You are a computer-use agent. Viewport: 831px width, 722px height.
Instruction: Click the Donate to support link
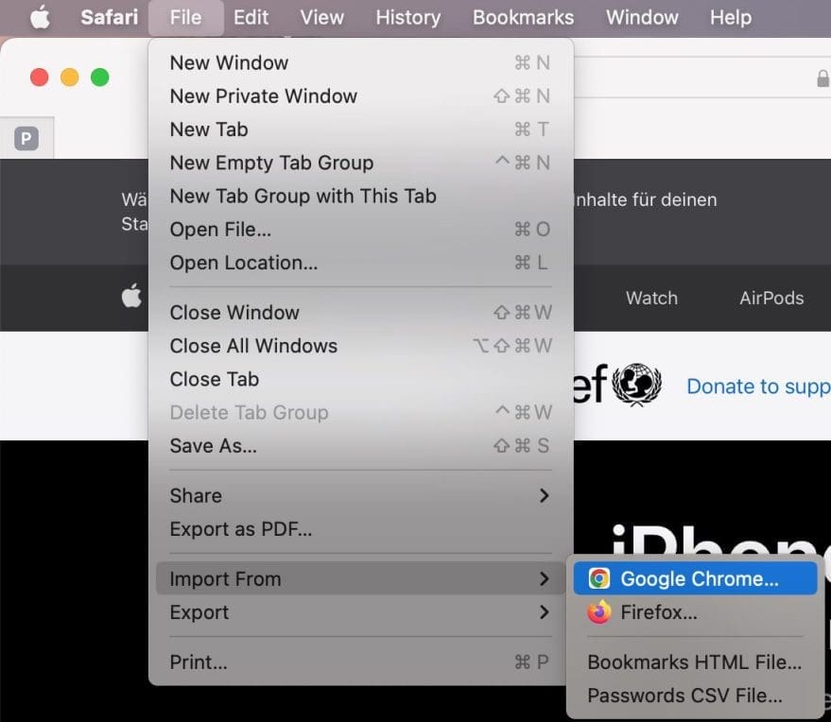(757, 386)
